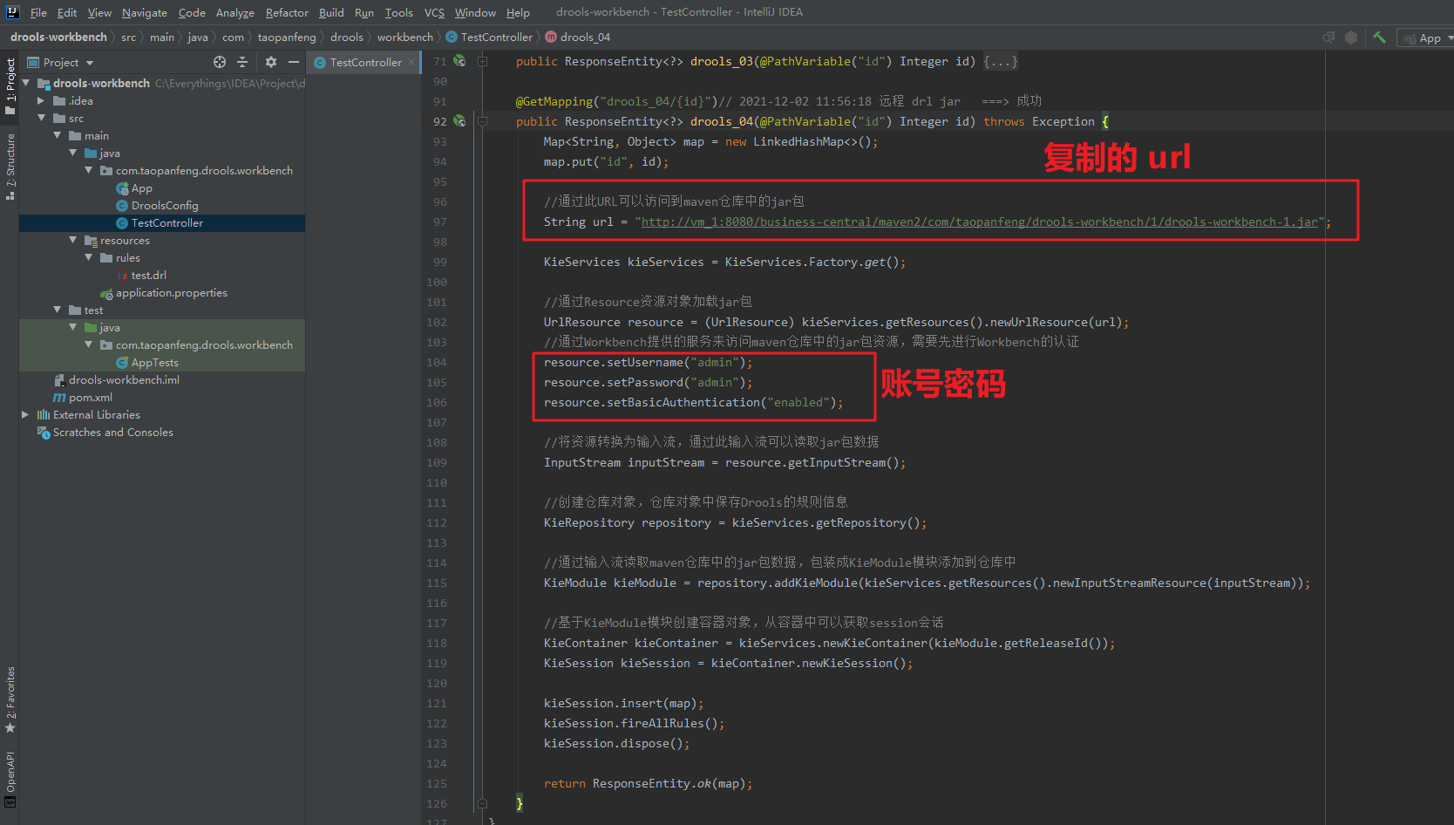Open the File menu
This screenshot has height=825, width=1454.
coord(38,12)
